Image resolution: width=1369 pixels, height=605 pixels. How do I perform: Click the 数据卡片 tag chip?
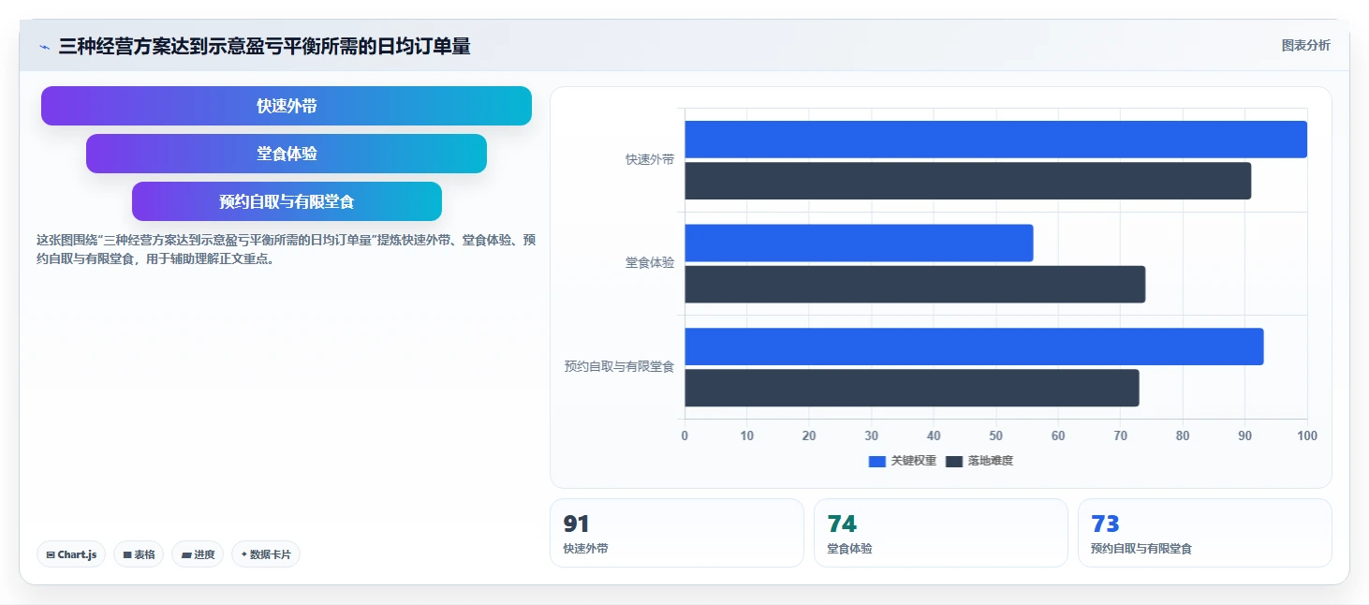point(266,554)
